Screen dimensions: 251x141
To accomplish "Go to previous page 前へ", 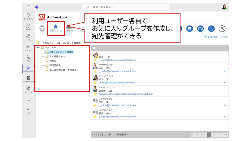I will pos(201,134).
